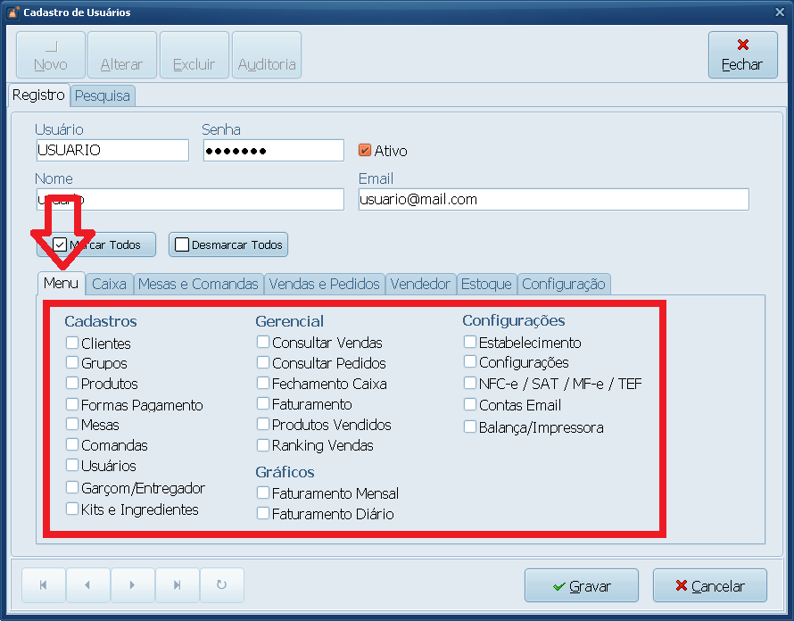The image size is (794, 621).
Task: Tick the Faturamento Mensal checkbox
Action: point(263,493)
